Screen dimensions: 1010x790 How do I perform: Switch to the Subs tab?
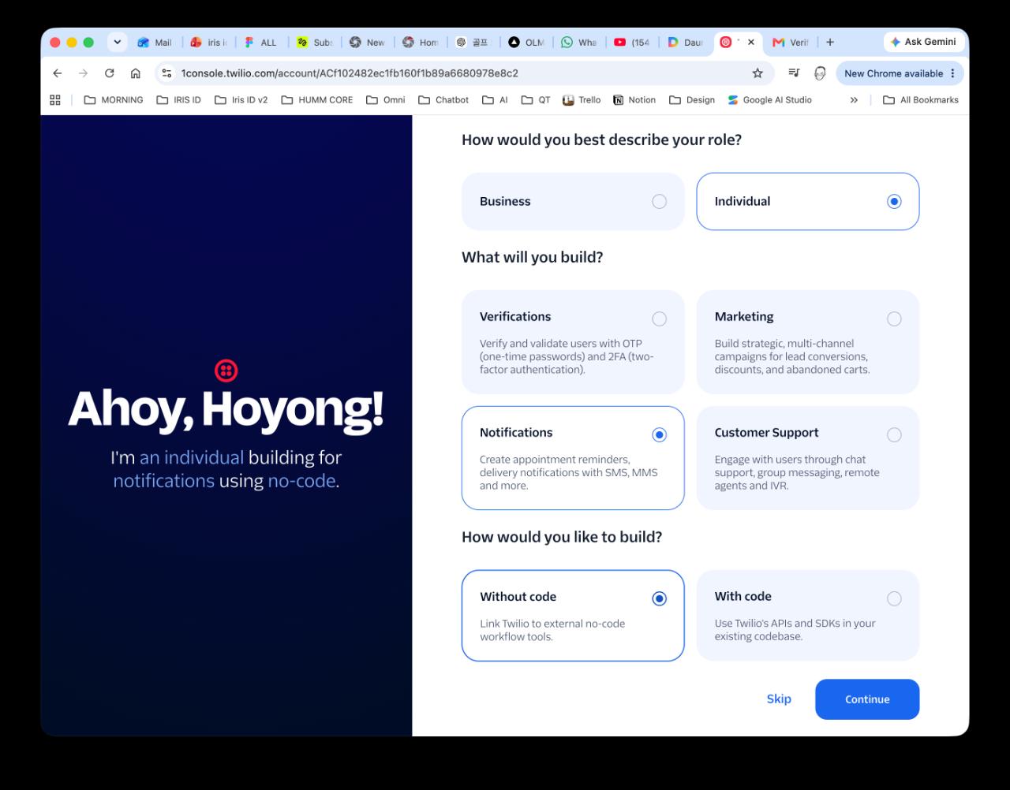314,43
